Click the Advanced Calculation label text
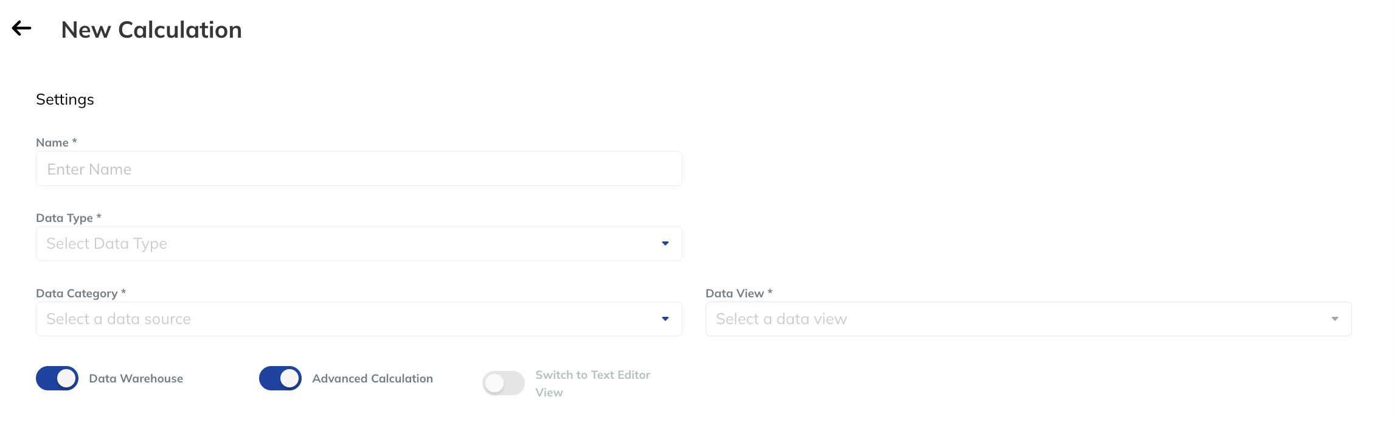The height and width of the screenshot is (422, 1394). pos(372,378)
